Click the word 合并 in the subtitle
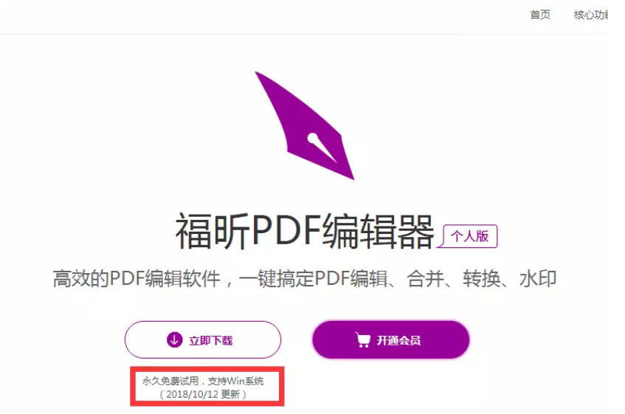 tap(425, 278)
